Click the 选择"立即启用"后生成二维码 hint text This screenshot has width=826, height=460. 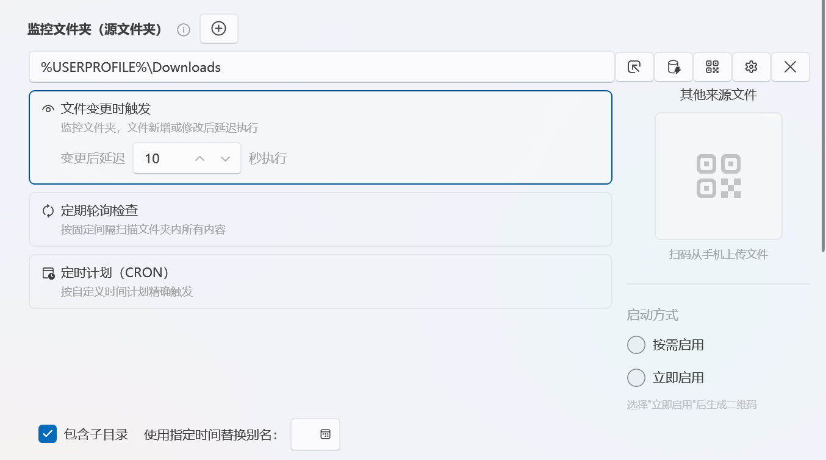[692, 405]
